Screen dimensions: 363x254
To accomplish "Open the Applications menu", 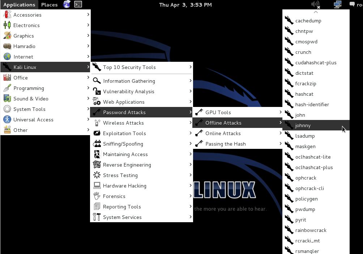I will point(19,5).
